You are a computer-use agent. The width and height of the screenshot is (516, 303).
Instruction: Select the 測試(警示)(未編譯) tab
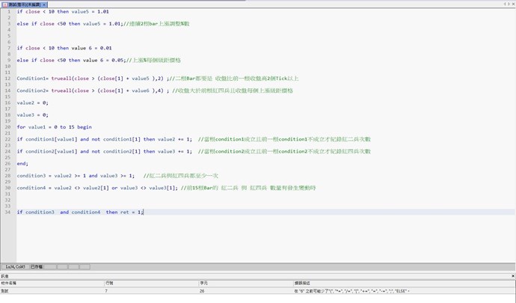pos(25,3)
